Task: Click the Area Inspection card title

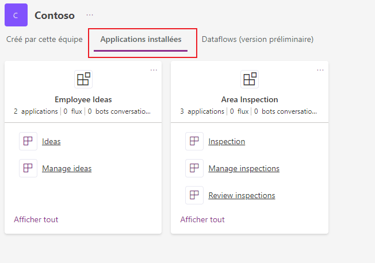Action: coord(250,99)
